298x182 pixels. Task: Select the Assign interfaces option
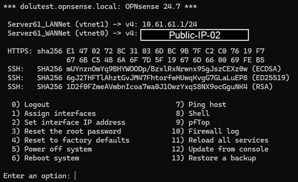(x=54, y=114)
